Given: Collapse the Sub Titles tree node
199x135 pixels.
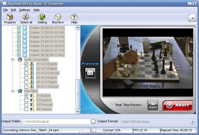Looking at the screenshot, I should 12,91.
